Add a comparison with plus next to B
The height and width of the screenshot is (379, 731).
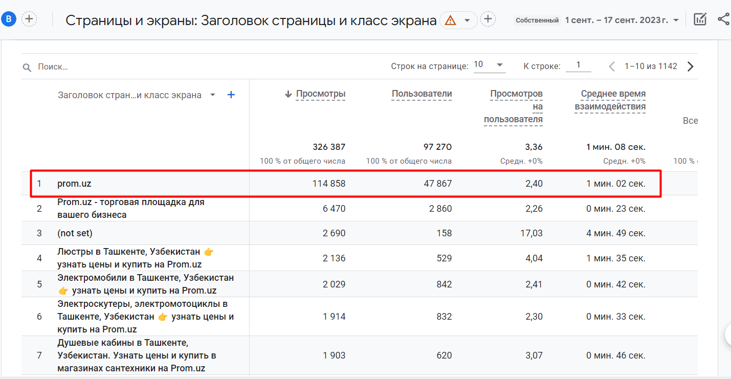(x=30, y=19)
